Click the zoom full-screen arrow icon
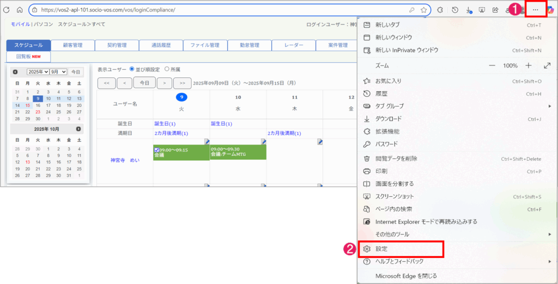The width and height of the screenshot is (558, 284). tap(547, 65)
